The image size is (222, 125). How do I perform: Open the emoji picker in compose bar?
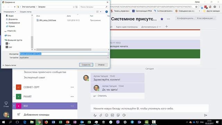[x=106, y=115]
